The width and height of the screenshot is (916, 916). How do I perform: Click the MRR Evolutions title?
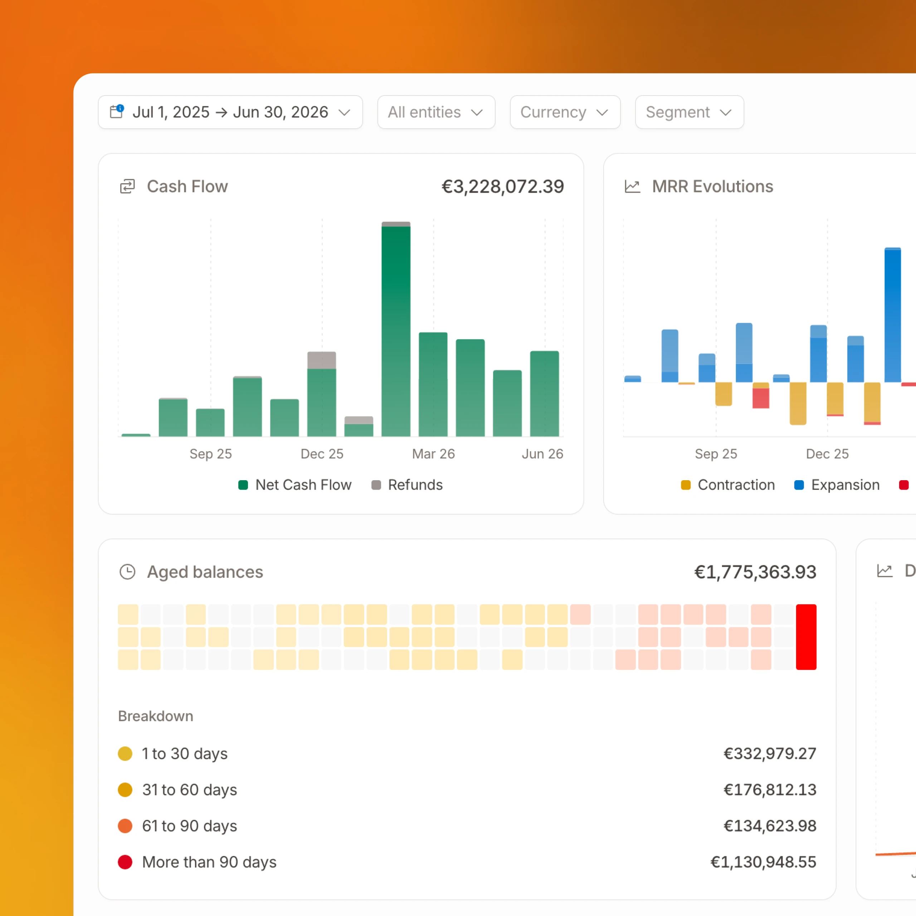tap(712, 186)
